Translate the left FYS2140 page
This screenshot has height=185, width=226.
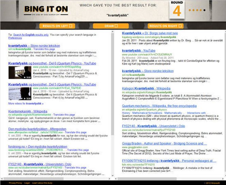[75, 168]
